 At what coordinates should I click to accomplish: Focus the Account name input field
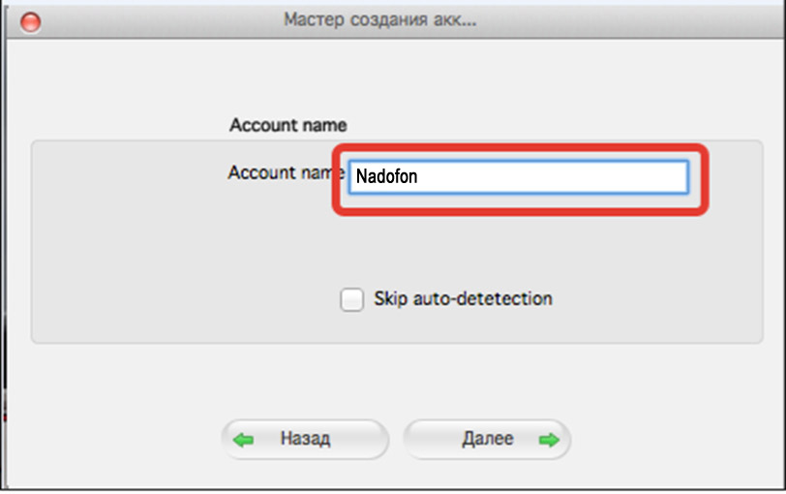[519, 176]
